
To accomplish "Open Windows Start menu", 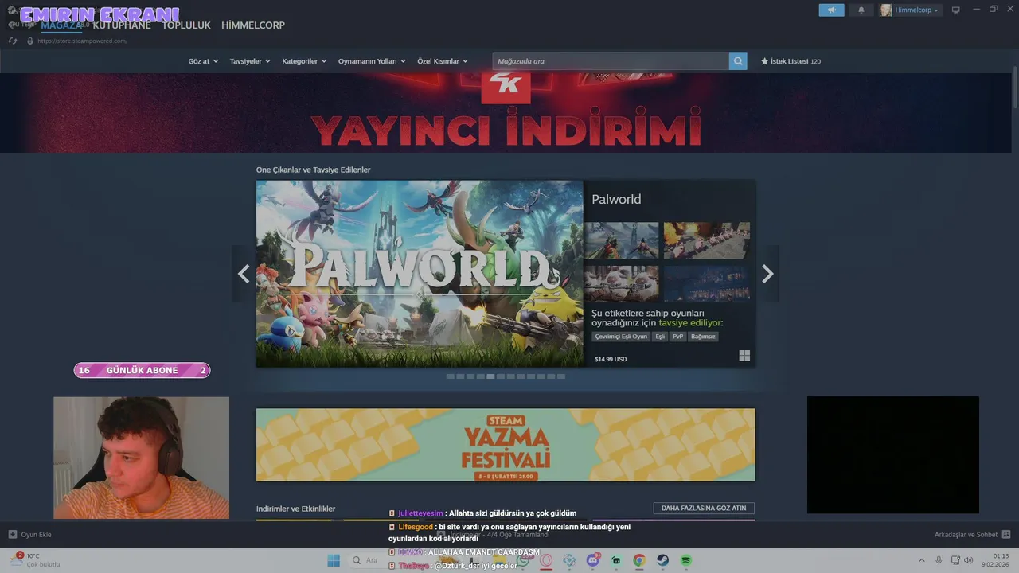I will pos(333,560).
